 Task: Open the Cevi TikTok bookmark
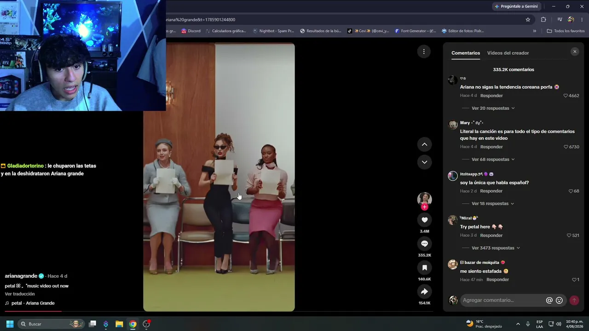pos(368,31)
